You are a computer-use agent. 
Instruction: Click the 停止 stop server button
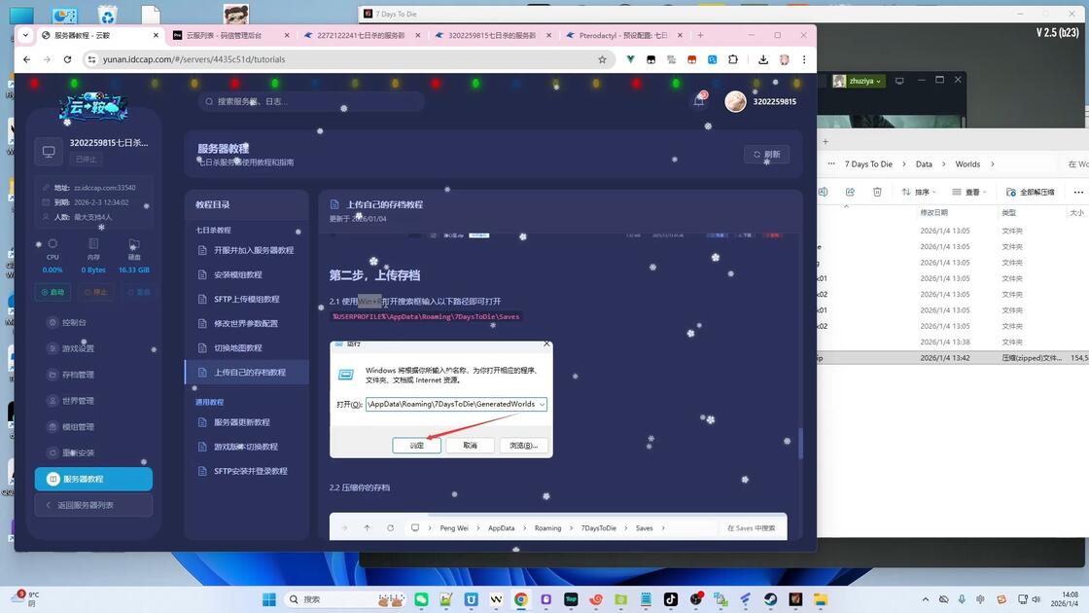coord(96,292)
